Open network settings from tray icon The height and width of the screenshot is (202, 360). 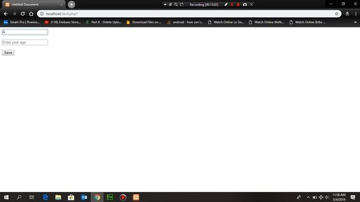(321, 197)
